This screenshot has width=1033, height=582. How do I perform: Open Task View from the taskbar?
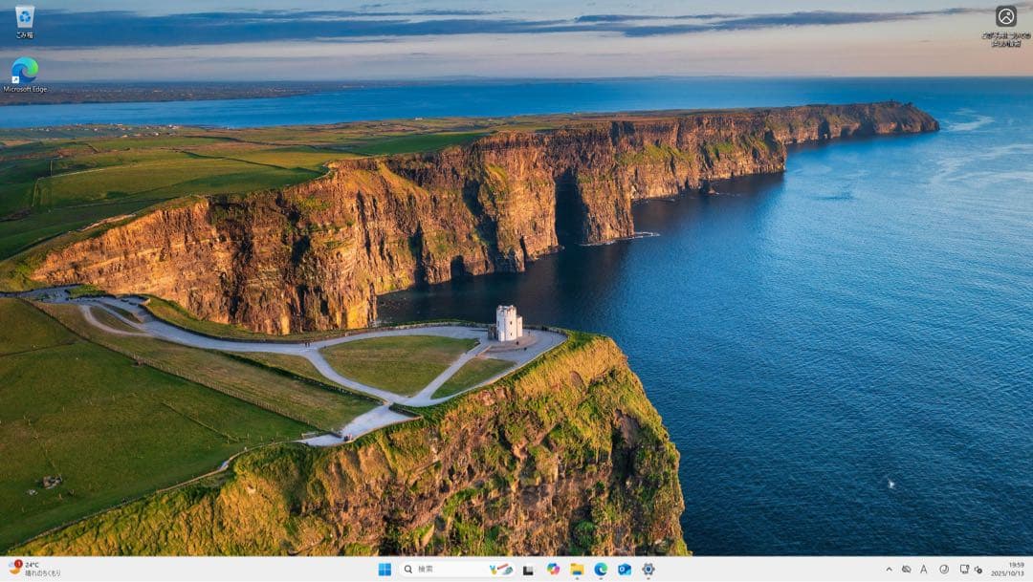[x=528, y=570]
